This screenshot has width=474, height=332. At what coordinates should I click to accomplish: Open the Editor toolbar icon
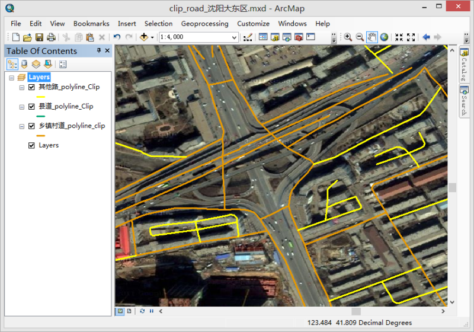pos(248,37)
